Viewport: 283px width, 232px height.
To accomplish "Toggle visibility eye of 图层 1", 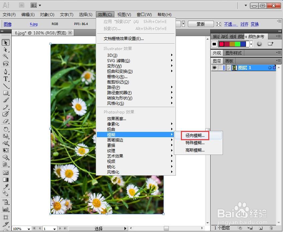I will 214,68.
